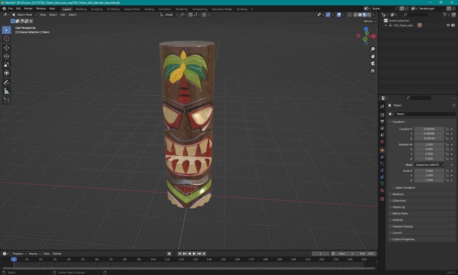Switch to the UV Editing workspace tab
The height and width of the screenshot is (275, 458).
113,9
